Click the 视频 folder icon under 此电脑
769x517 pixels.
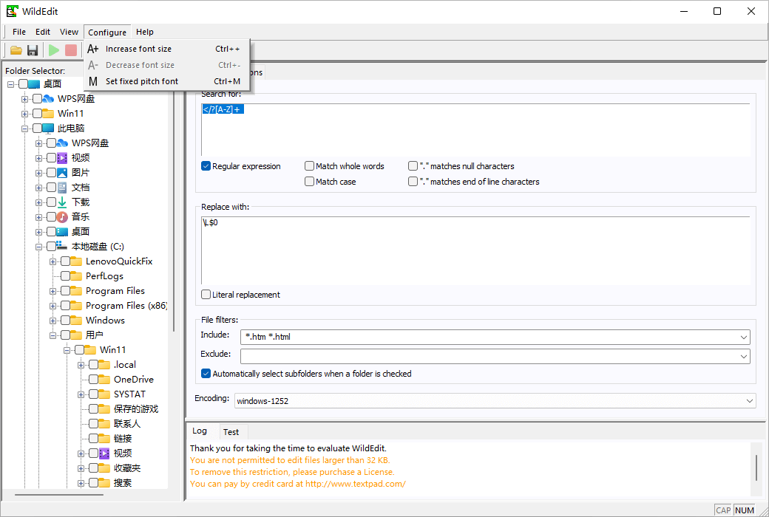pos(62,158)
